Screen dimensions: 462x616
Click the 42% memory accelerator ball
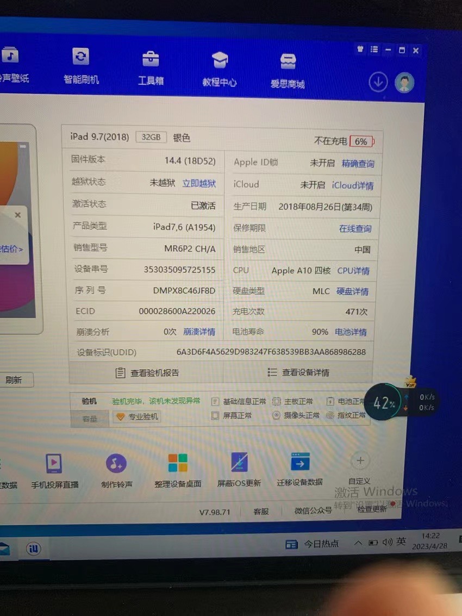(383, 402)
